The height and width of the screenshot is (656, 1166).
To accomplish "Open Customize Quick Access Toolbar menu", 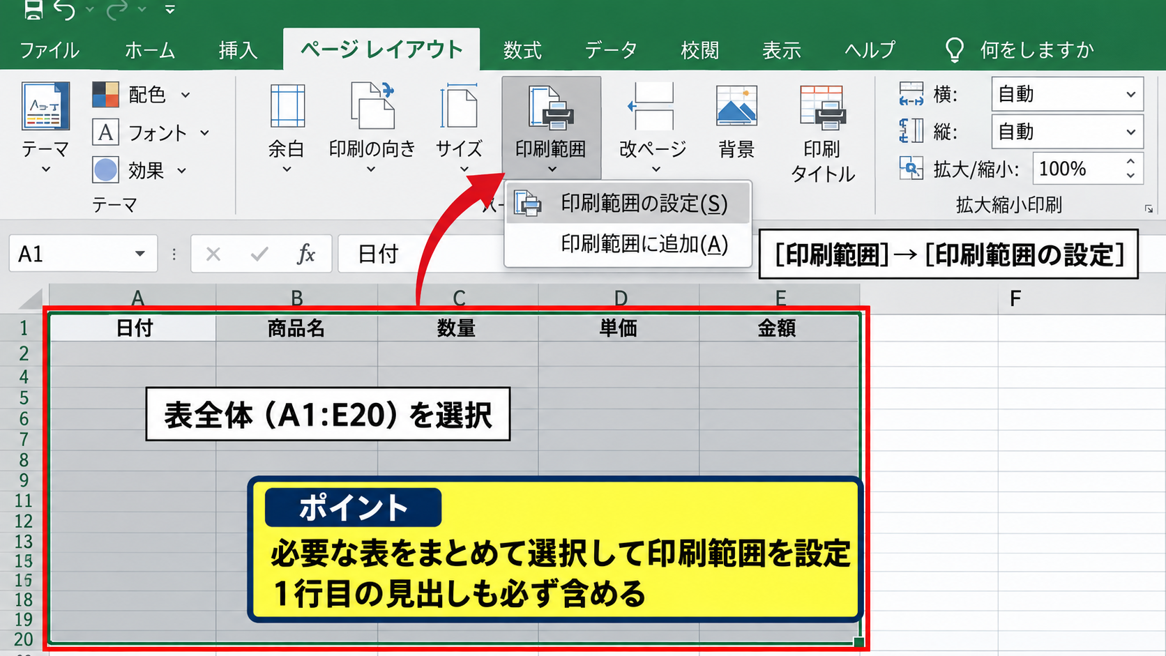I will 170,9.
